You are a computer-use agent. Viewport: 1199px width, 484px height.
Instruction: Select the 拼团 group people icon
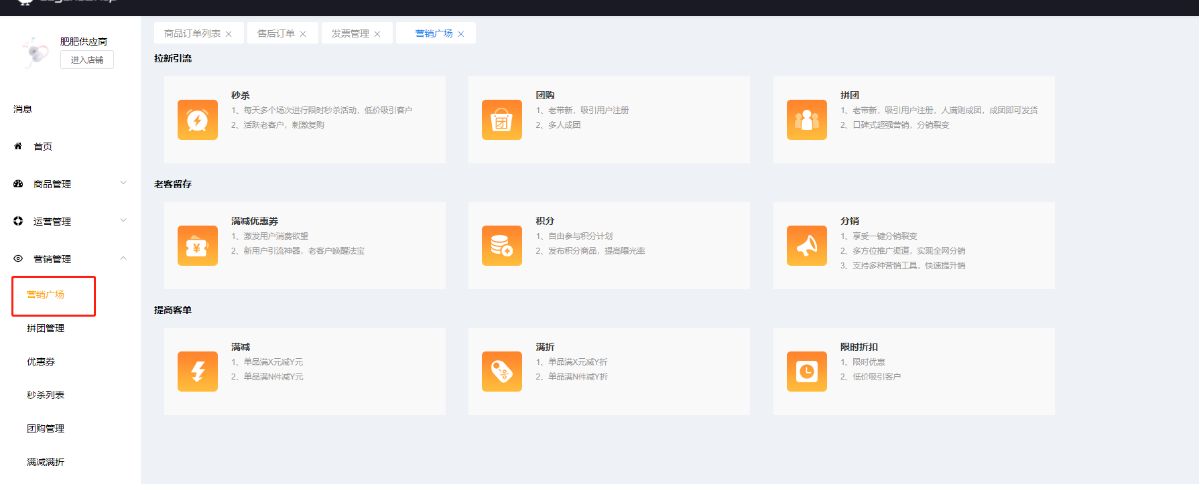click(806, 120)
